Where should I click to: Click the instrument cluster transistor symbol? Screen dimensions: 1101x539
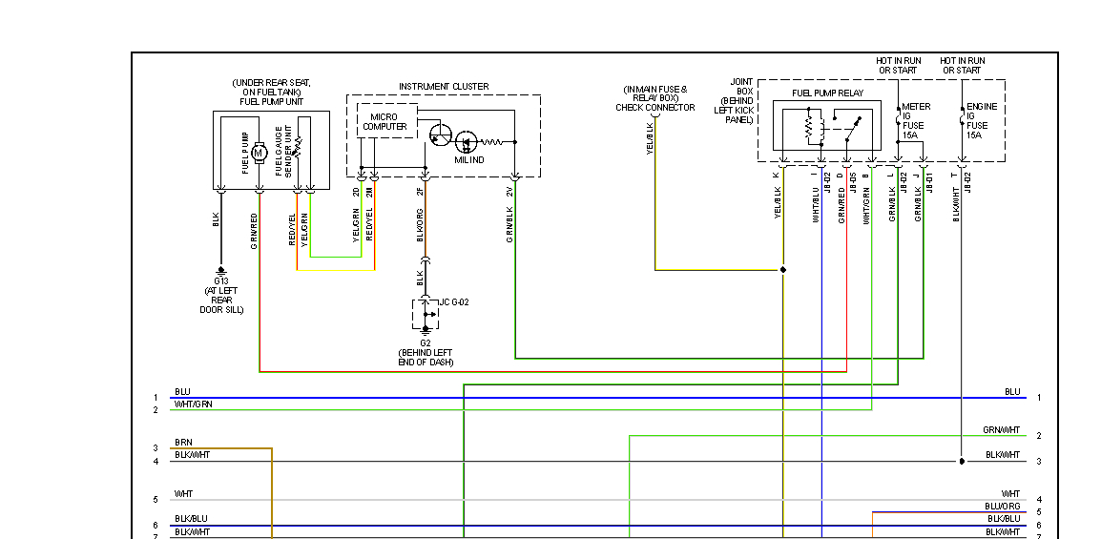click(442, 135)
